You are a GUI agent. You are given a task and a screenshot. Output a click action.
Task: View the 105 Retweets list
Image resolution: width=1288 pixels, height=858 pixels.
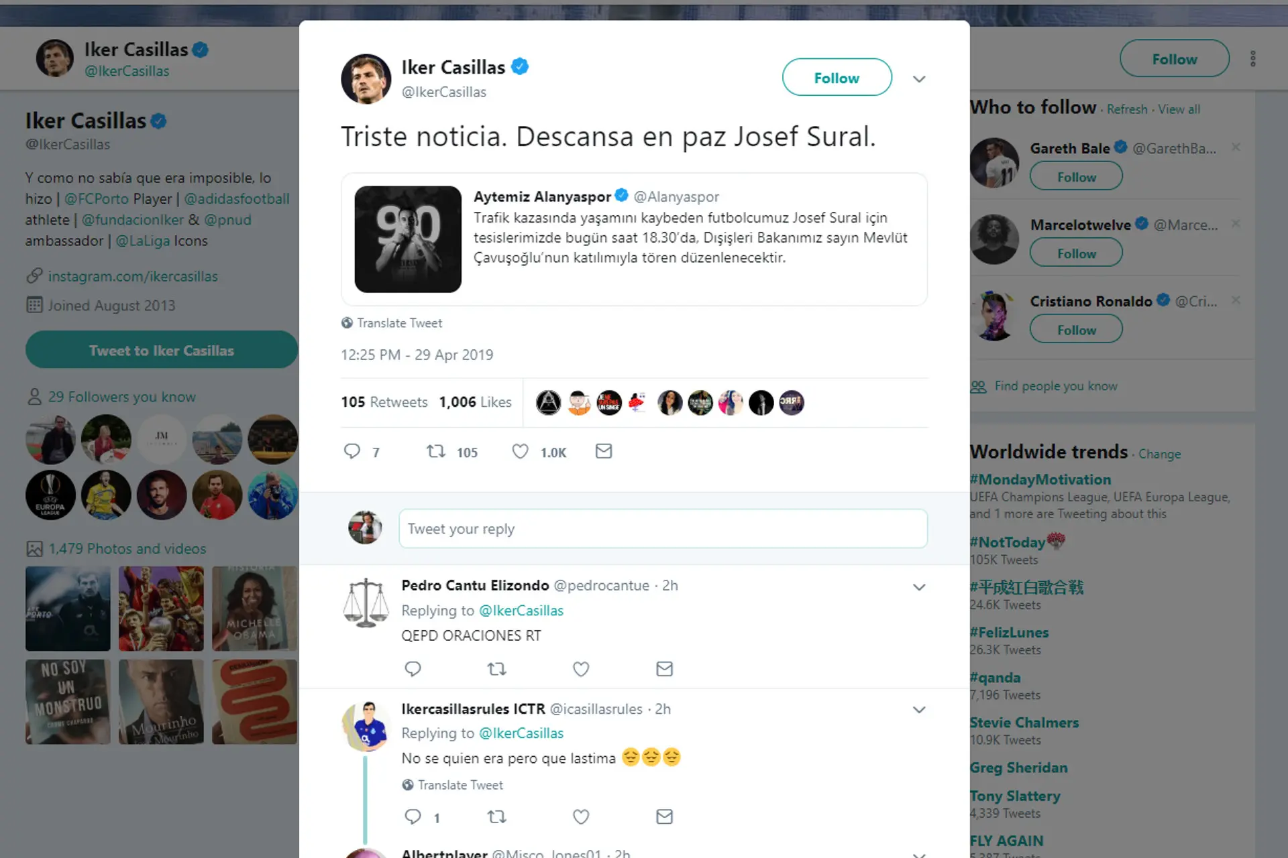(384, 402)
